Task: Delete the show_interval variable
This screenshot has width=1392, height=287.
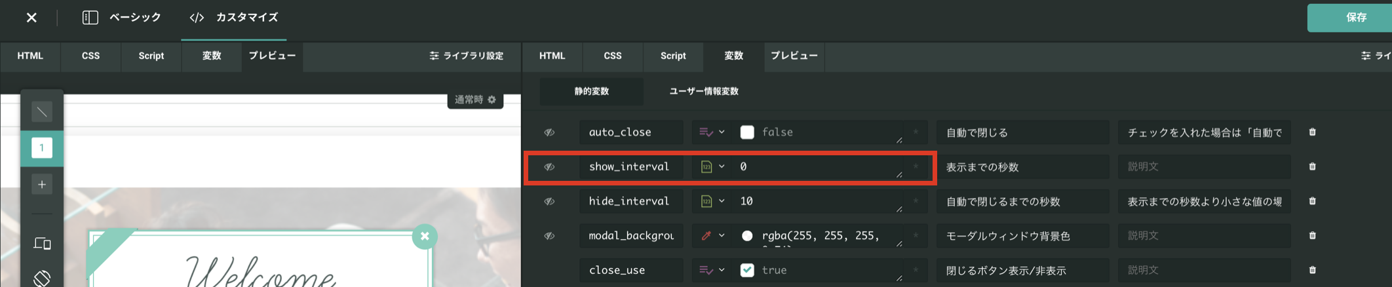Action: click(1312, 167)
